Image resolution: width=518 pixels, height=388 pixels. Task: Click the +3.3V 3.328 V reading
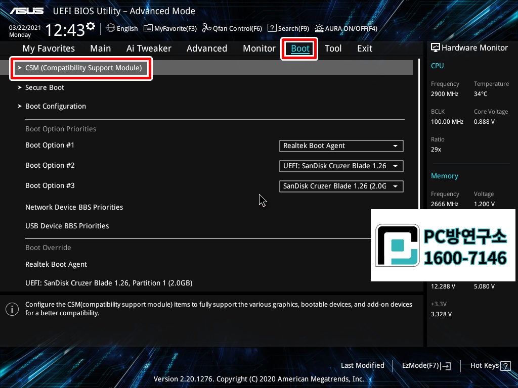(x=441, y=314)
